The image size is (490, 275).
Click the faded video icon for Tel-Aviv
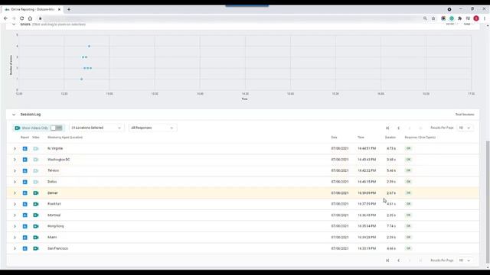36,171
